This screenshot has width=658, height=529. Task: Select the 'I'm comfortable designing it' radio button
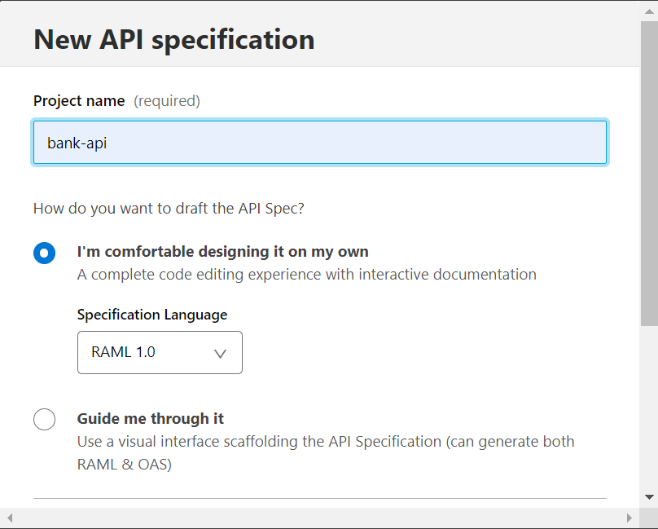point(45,253)
